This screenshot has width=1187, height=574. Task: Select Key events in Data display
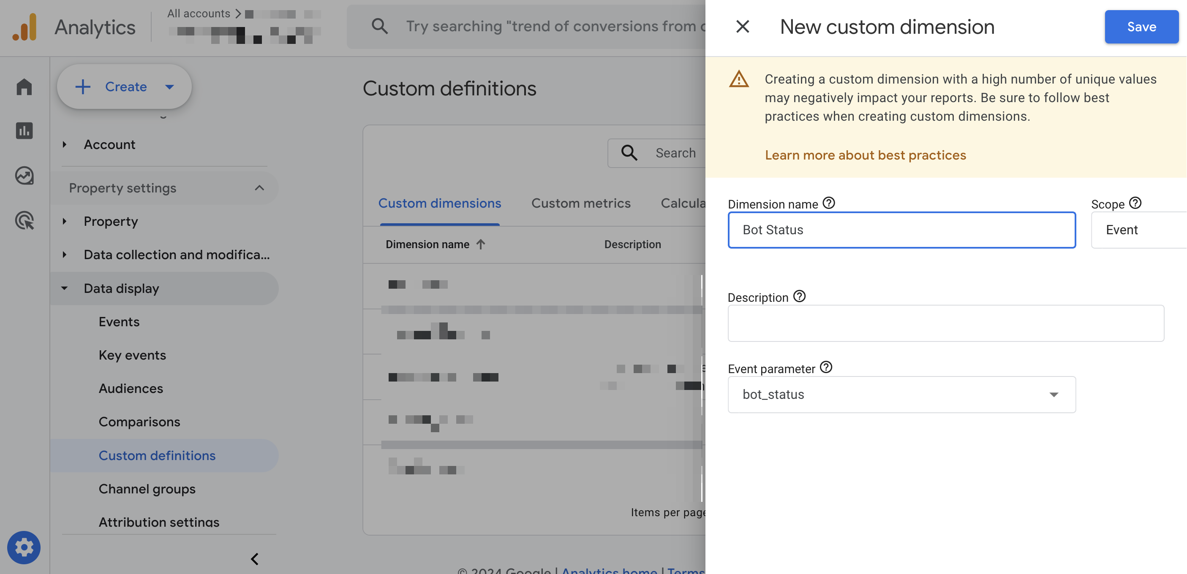point(132,355)
